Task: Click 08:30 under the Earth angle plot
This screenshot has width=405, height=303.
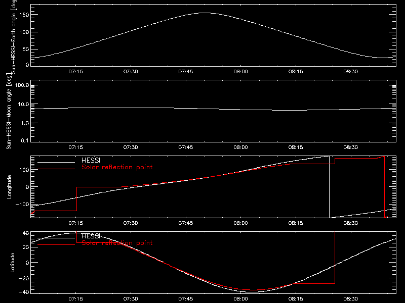Action: 351,72
